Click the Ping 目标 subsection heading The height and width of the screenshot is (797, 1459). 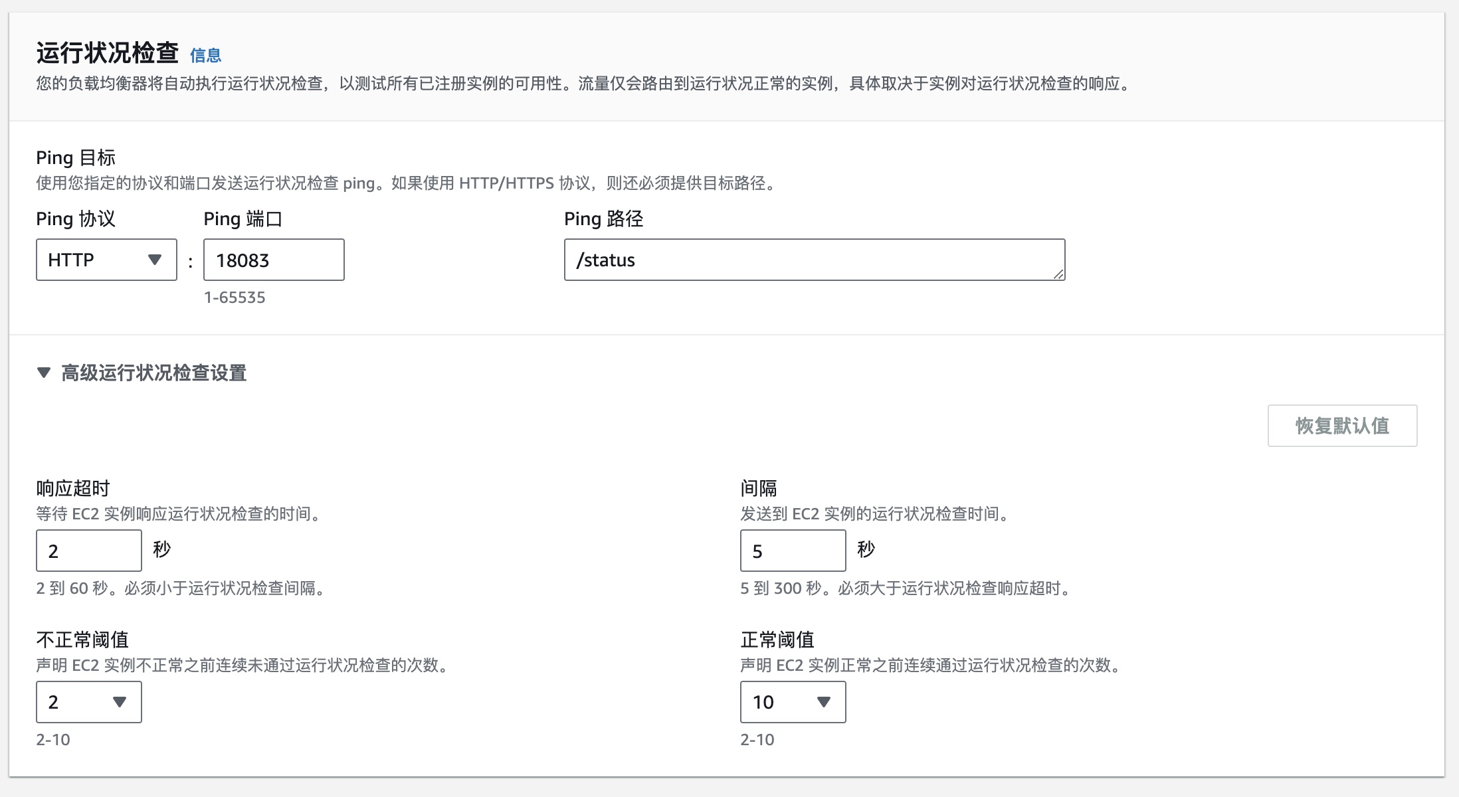pyautogui.click(x=76, y=157)
